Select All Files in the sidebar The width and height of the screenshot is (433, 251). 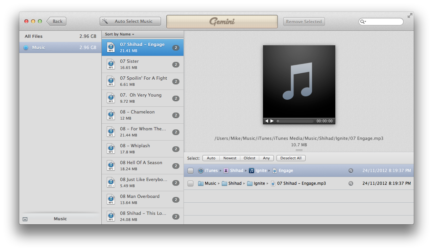pos(60,36)
